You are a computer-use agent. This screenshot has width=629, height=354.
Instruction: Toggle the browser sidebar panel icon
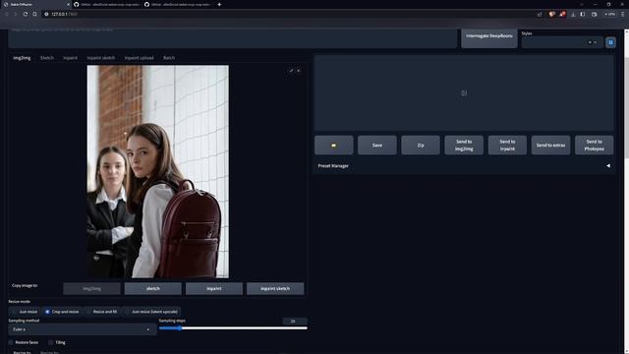click(583, 14)
